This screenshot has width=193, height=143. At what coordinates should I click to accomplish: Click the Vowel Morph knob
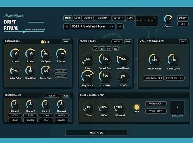[123, 59]
